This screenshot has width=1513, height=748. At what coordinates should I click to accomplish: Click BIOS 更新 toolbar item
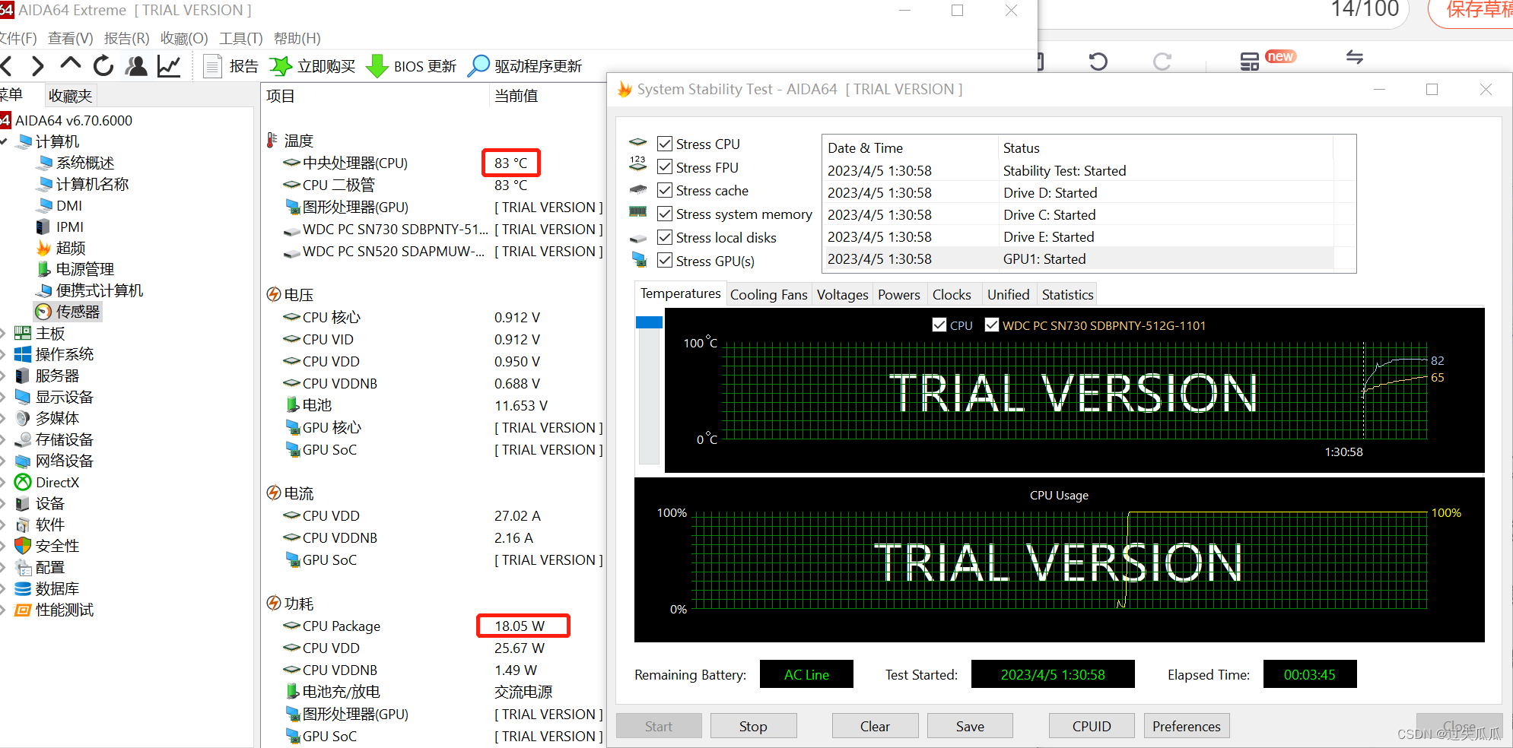pyautogui.click(x=412, y=66)
